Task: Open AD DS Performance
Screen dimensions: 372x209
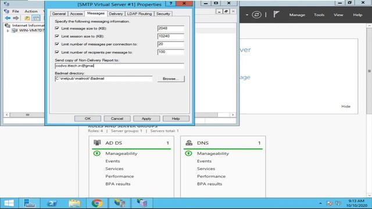Action: coord(120,176)
